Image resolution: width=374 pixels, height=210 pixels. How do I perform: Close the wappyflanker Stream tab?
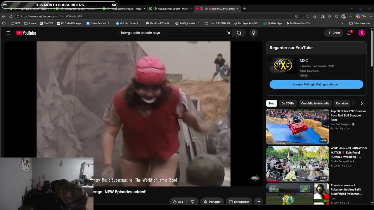[x=191, y=9]
